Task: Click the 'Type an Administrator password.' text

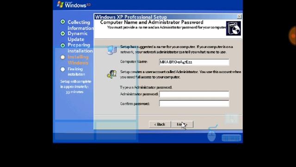Action: point(146,87)
